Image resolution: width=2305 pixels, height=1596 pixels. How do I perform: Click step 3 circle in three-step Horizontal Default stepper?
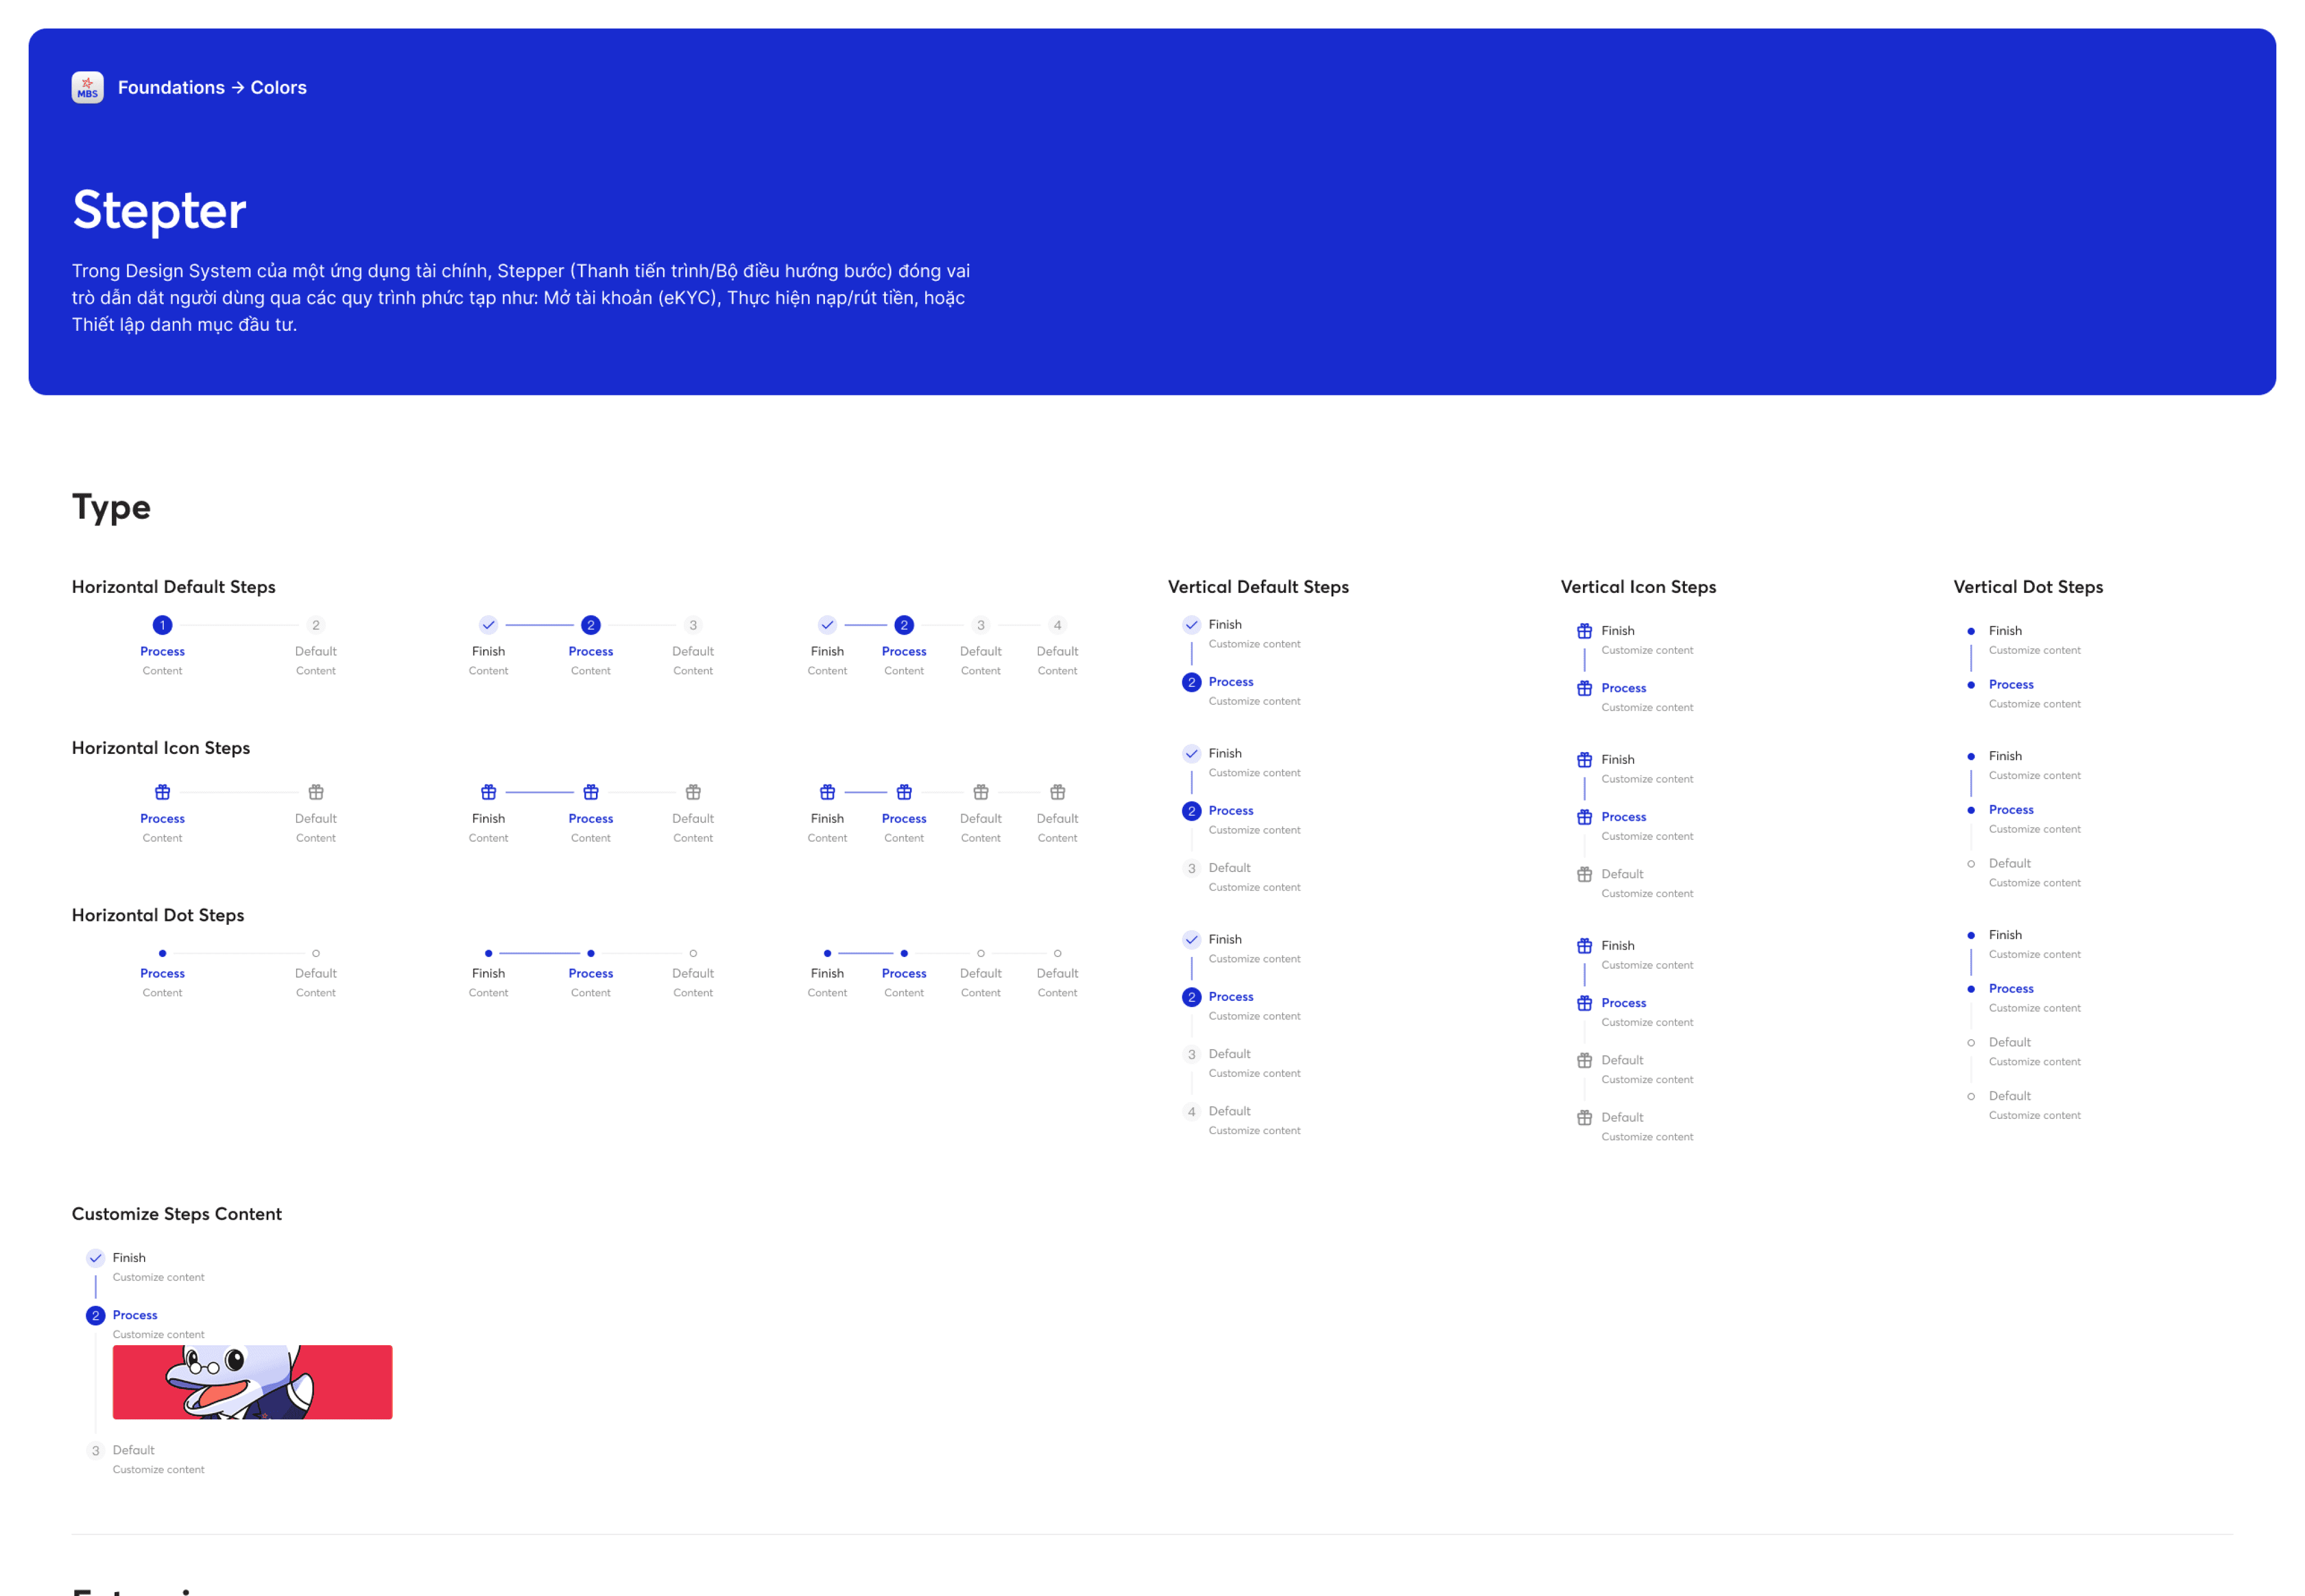[693, 625]
